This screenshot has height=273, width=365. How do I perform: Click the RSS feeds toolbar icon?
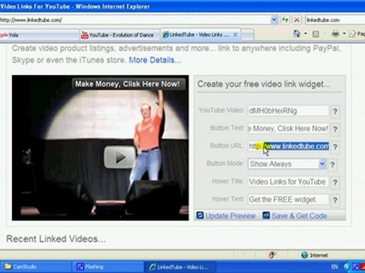click(x=316, y=34)
